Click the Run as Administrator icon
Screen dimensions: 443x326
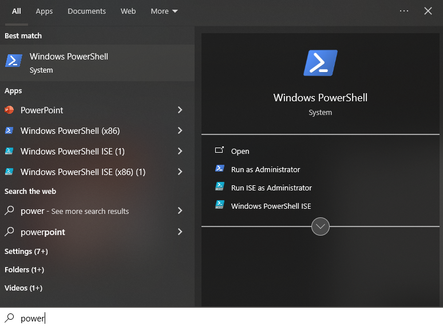pos(220,169)
